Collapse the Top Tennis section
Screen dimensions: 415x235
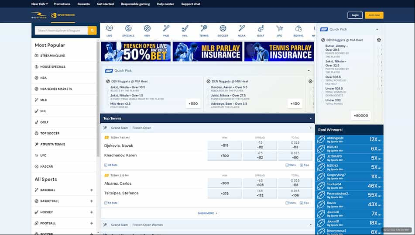coord(311,118)
